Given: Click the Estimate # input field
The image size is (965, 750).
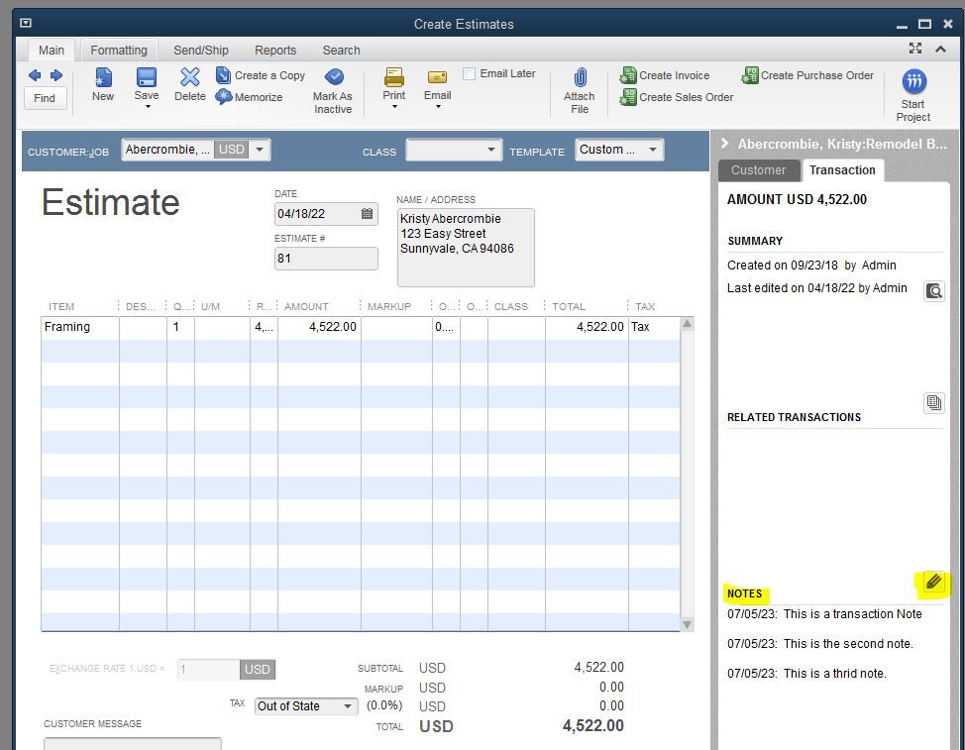Looking at the screenshot, I should click(x=326, y=259).
